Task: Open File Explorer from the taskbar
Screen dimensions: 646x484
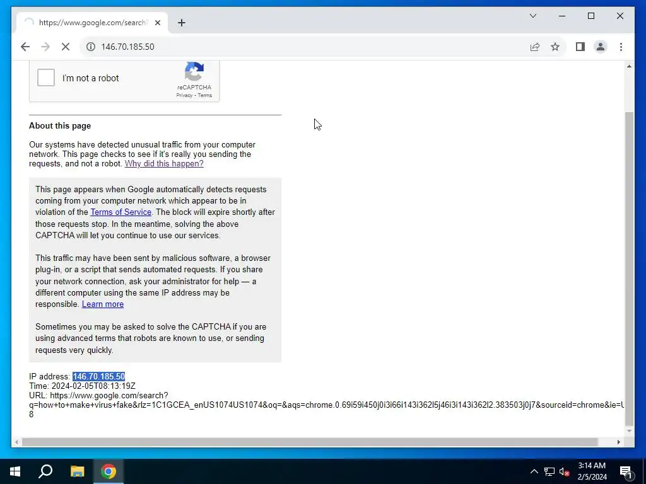Action: (x=77, y=471)
